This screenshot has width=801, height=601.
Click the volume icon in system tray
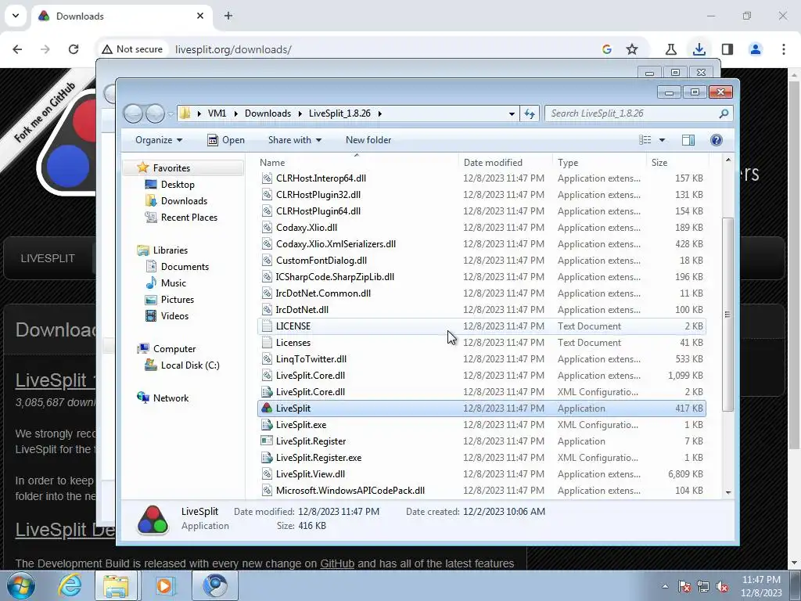pos(722,586)
